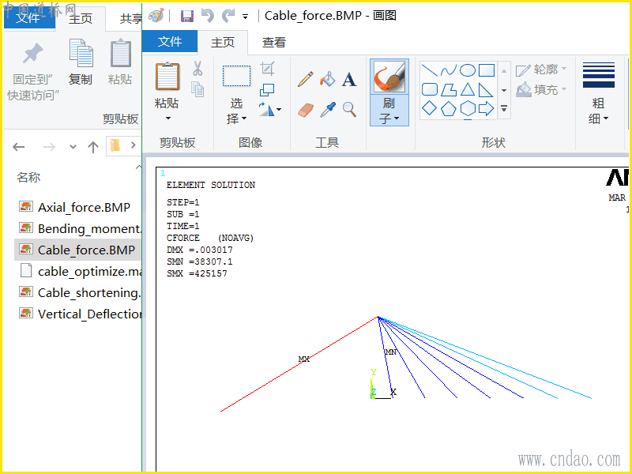Open the Customize Quick Access Toolbar dropdown

[x=245, y=17]
